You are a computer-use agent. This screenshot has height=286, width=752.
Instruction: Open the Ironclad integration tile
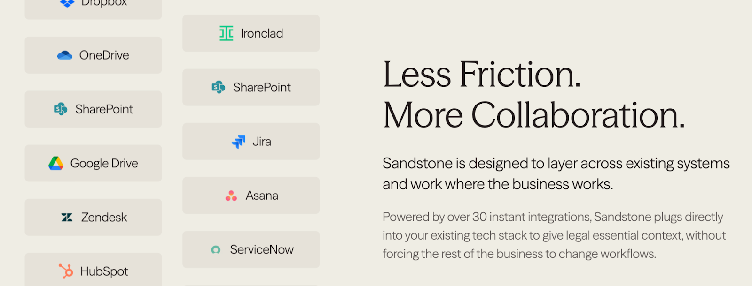click(x=251, y=33)
